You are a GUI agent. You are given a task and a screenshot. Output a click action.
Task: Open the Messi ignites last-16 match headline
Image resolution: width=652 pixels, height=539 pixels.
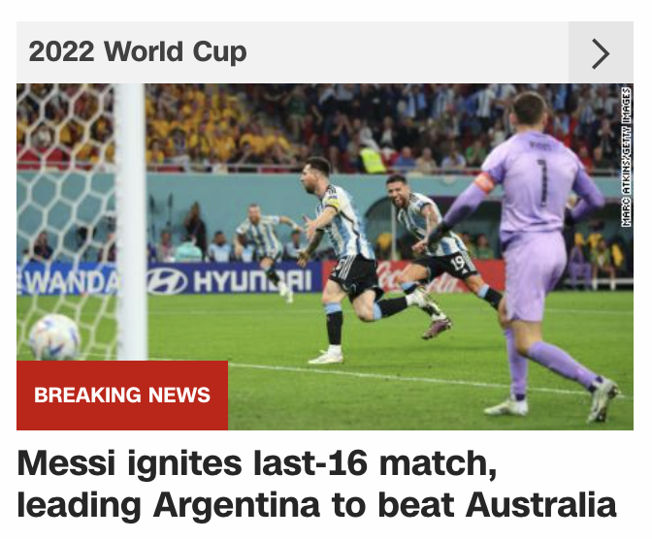pyautogui.click(x=316, y=483)
